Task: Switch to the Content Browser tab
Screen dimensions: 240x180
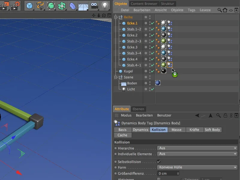Action: point(144,4)
